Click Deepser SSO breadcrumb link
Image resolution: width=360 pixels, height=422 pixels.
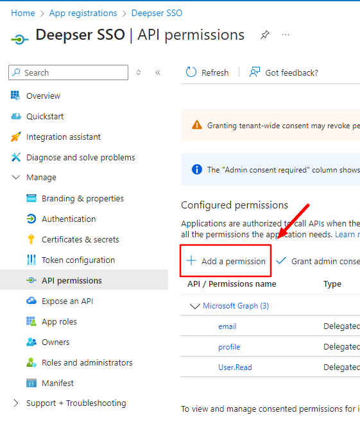pos(157,13)
